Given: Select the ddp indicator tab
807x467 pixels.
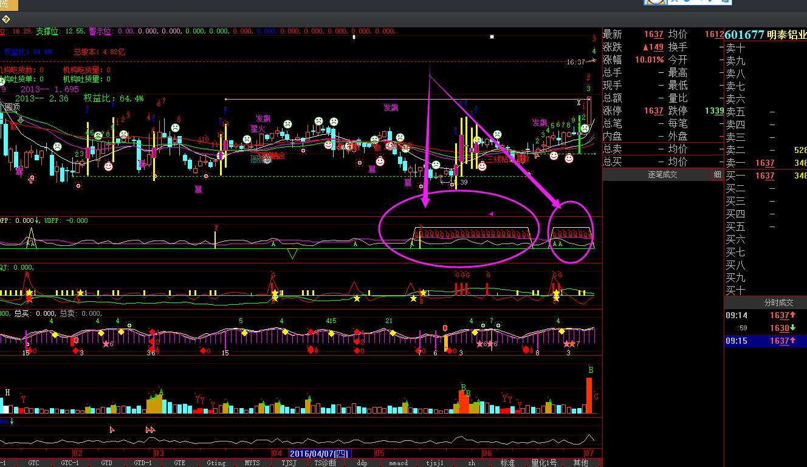Looking at the screenshot, I should pos(362,463).
